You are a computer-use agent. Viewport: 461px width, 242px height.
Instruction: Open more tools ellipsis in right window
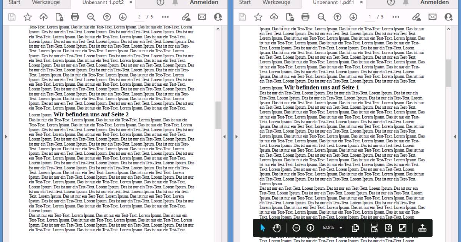[396, 17]
